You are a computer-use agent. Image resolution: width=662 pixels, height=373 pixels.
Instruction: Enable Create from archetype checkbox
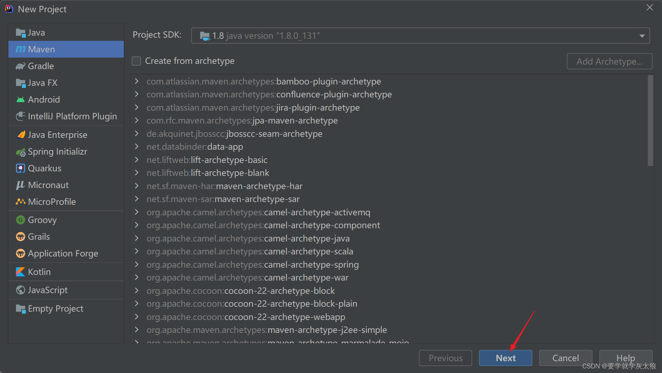136,61
